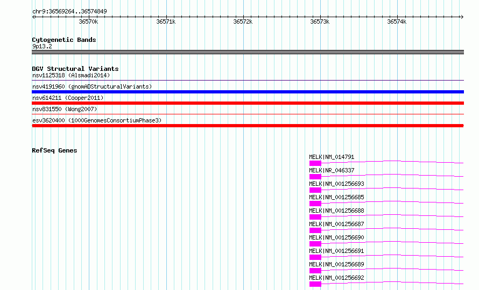
Task: Click the magenta exon of MELK|NM_001256690
Action: click(x=315, y=244)
